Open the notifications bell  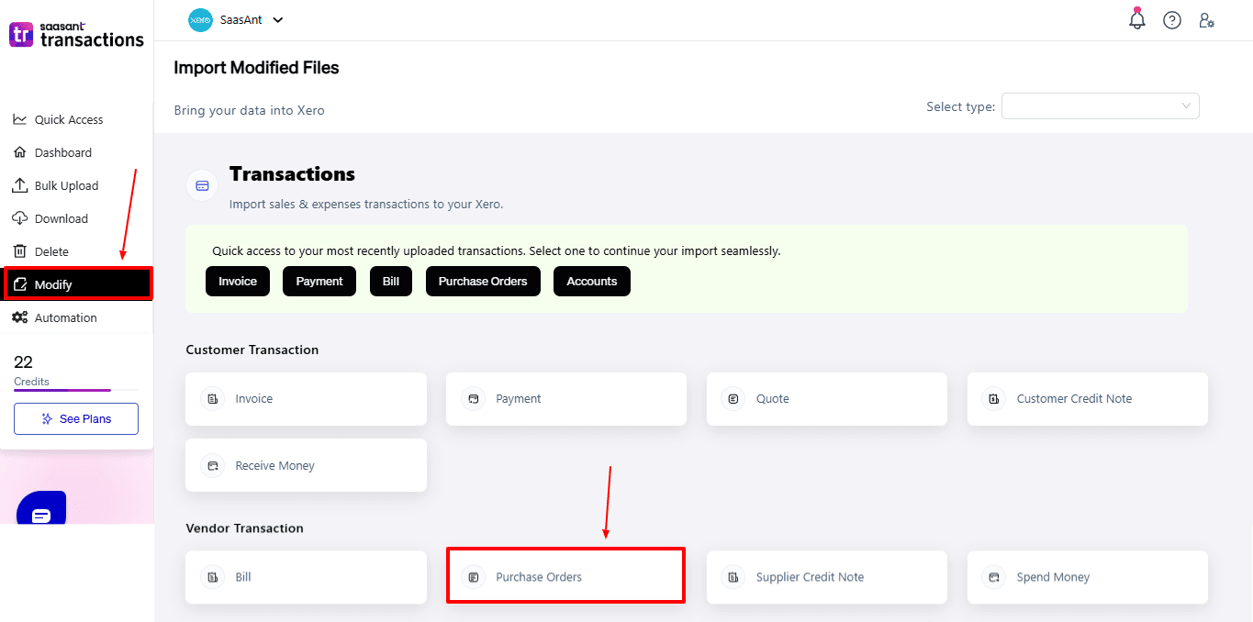click(1136, 18)
